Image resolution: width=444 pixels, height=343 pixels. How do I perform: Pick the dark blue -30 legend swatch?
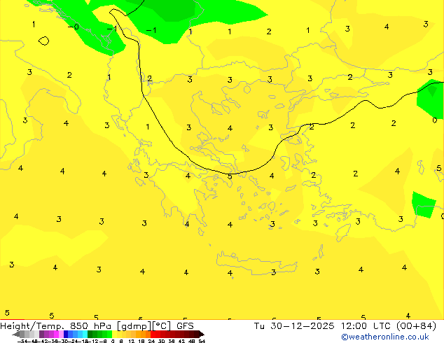click(x=66, y=335)
